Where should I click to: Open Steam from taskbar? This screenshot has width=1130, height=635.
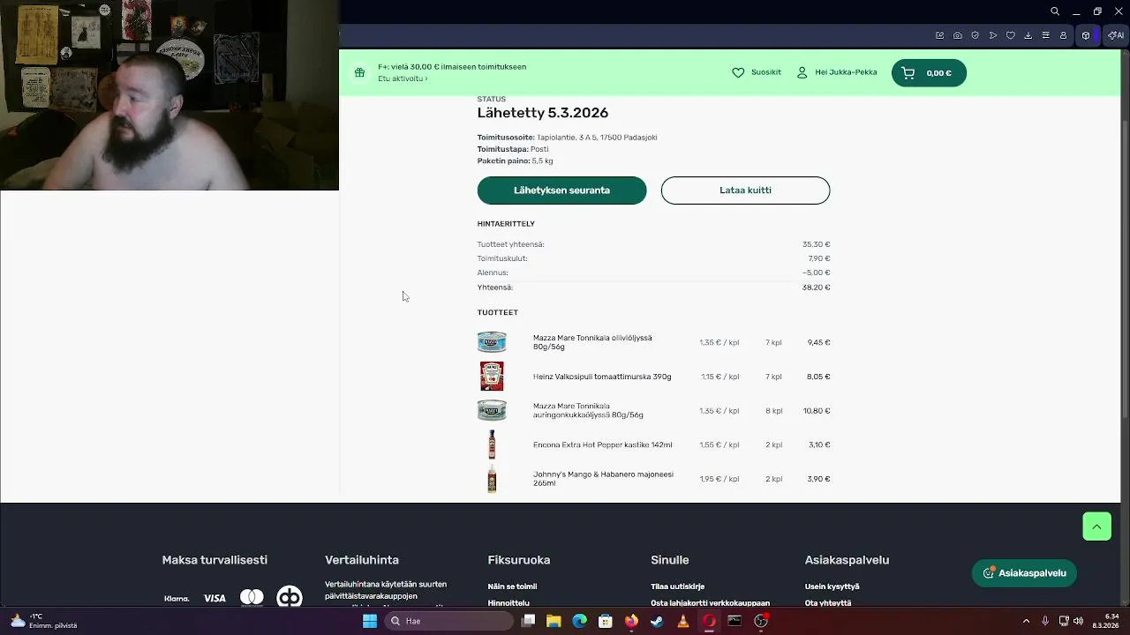657,621
